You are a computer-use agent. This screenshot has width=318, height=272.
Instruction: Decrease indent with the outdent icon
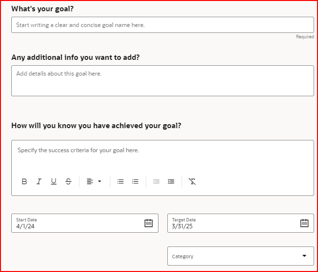point(156,181)
